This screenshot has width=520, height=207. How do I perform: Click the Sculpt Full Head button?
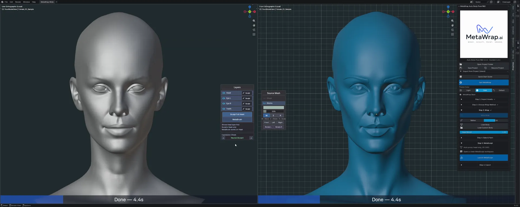pos(237,114)
